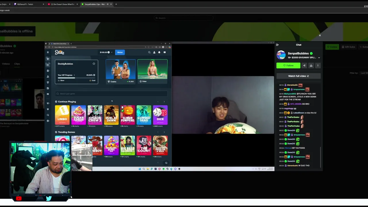Image resolution: width=368 pixels, height=207 pixels.
Task: Open the Slingin Pumpkins game thumbnail
Action: tap(128, 115)
